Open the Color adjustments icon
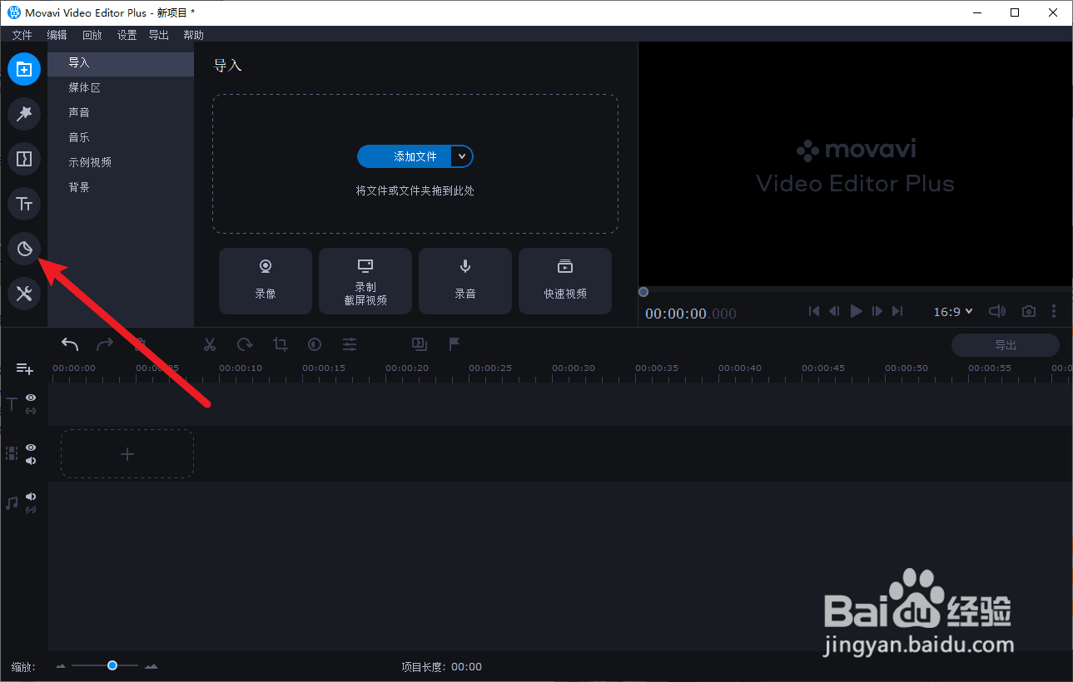The width and height of the screenshot is (1073, 682). point(315,343)
